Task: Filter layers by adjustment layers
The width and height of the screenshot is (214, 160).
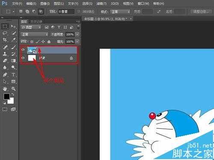Action: pyautogui.click(x=53, y=27)
